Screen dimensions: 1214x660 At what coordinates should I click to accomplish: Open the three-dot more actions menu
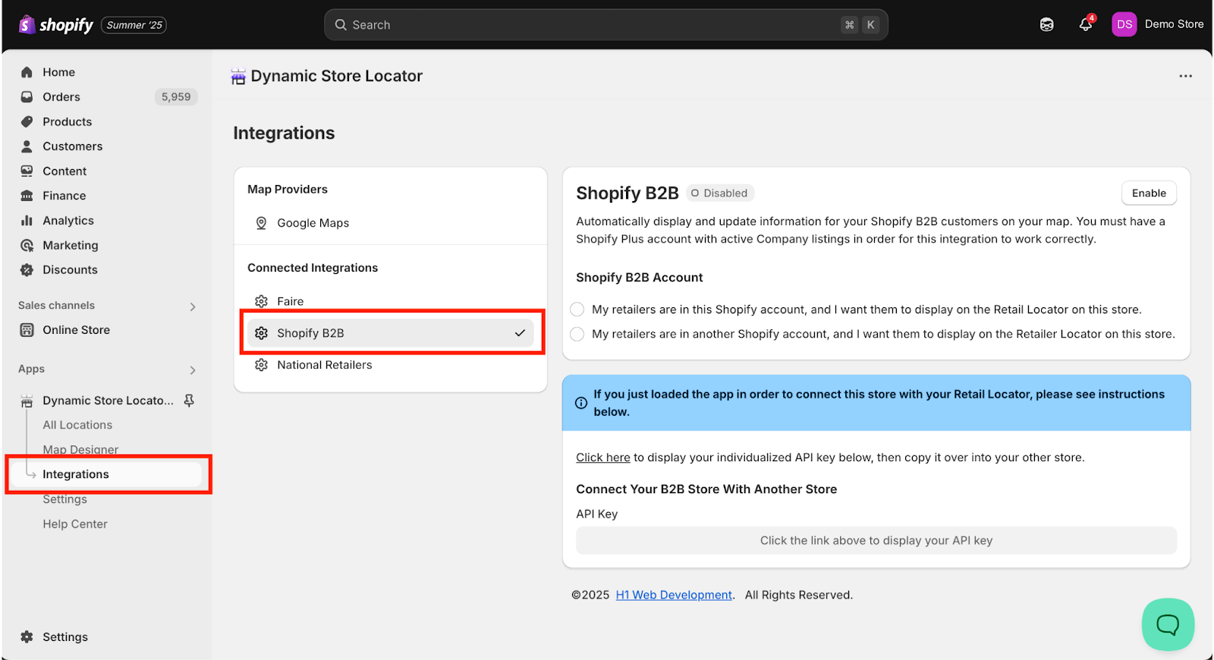click(x=1185, y=76)
